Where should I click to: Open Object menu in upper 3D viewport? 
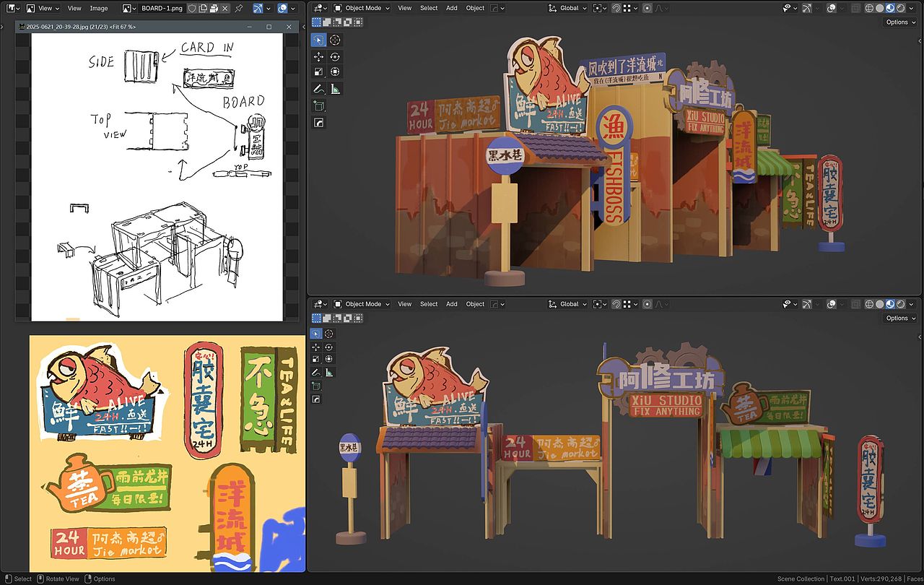coord(475,8)
